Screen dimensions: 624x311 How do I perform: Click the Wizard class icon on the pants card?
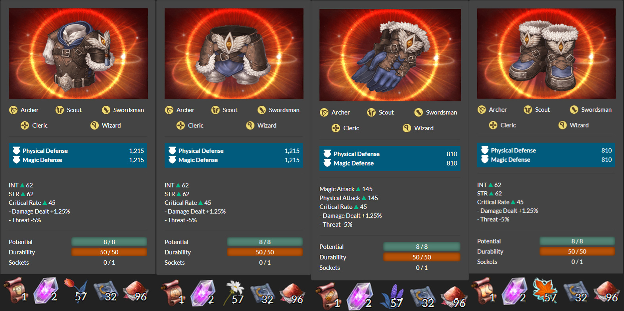(250, 126)
